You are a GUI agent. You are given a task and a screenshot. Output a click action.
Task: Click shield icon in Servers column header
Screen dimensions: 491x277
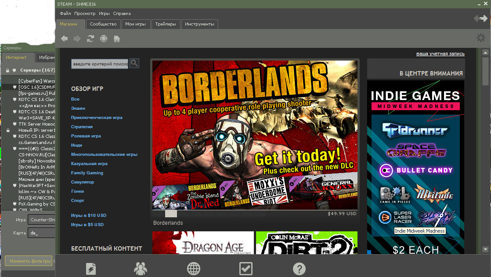click(x=14, y=70)
